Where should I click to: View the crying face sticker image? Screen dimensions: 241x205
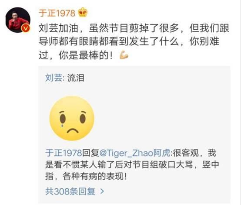point(72,118)
